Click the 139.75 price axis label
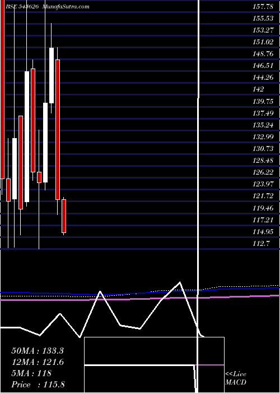Image resolution: width=280 pixels, height=393 pixels. pyautogui.click(x=263, y=101)
